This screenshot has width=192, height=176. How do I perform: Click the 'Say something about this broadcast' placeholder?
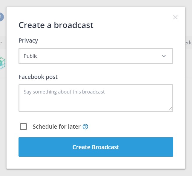[64, 92]
